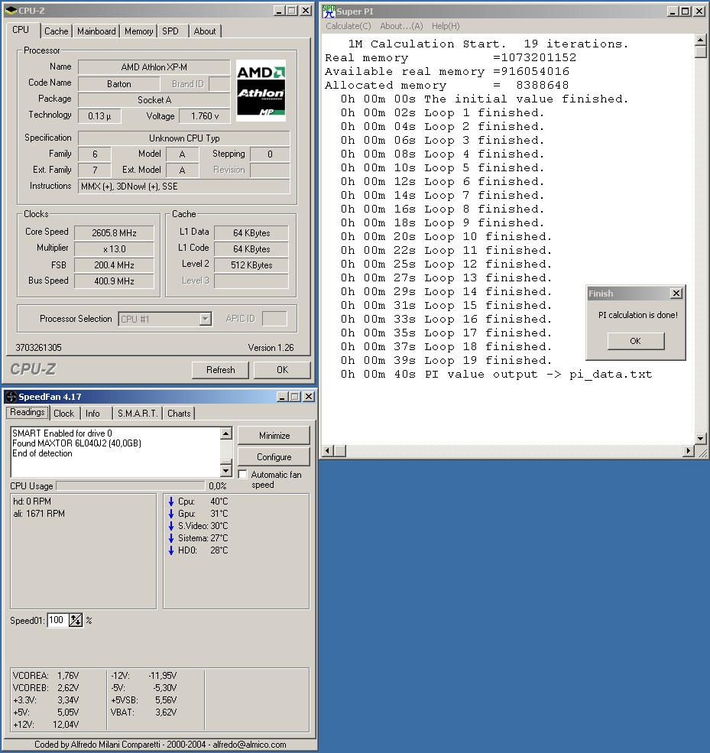Enable Automatic fan speed checkbox
This screenshot has width=710, height=753.
coord(243,475)
